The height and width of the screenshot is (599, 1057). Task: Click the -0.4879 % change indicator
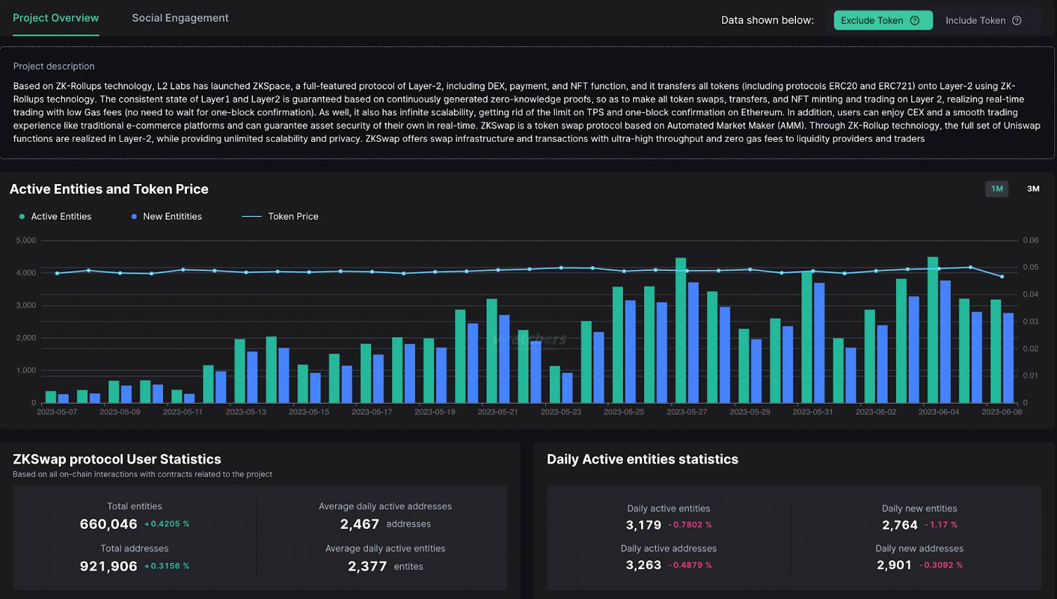click(x=690, y=565)
